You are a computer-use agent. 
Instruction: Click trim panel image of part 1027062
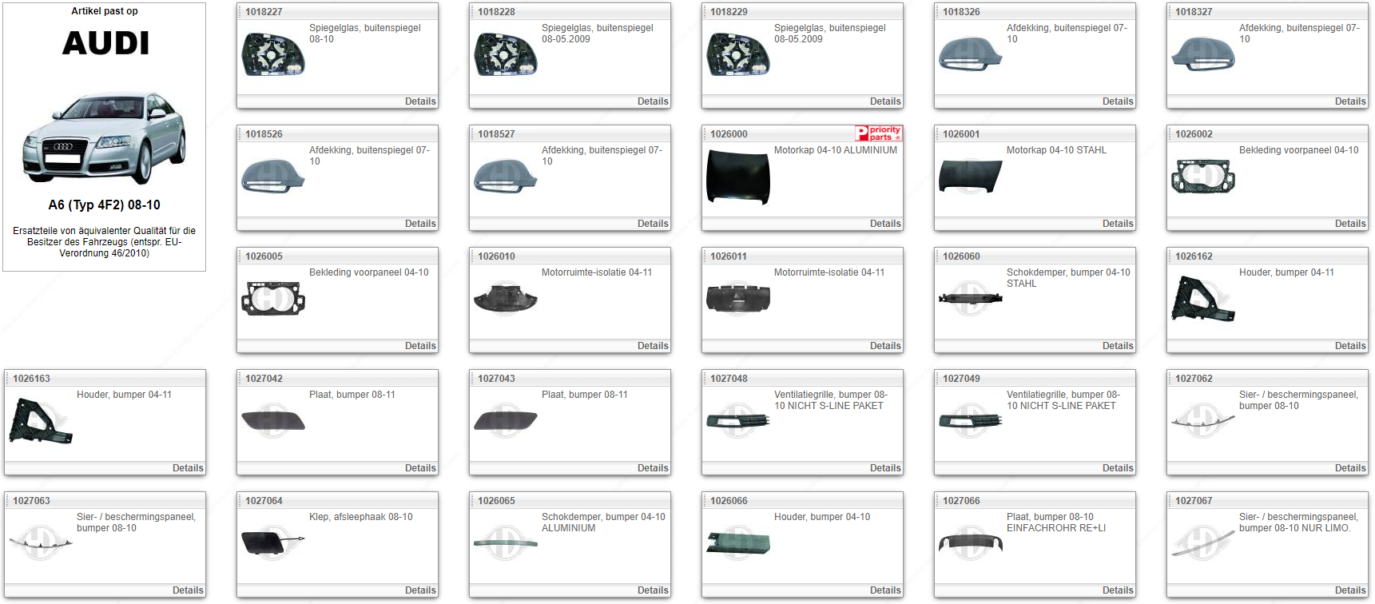[x=1203, y=421]
